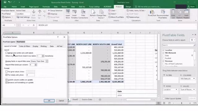
Task: Check the Footfall field
Action: [x=164, y=58]
